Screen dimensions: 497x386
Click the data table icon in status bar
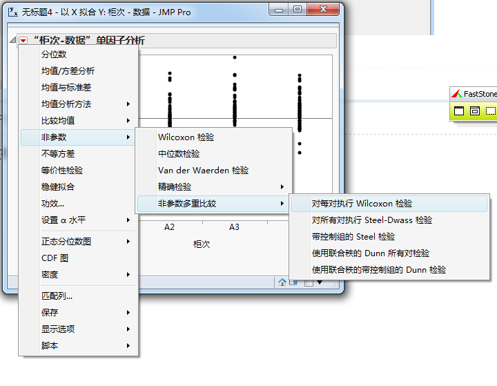tap(294, 282)
